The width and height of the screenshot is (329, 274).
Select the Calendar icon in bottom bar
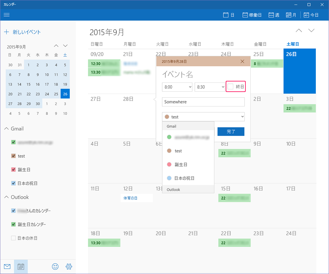21,266
